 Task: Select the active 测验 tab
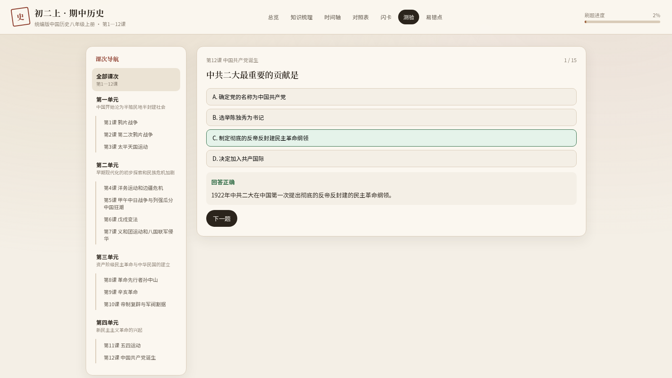(x=409, y=17)
